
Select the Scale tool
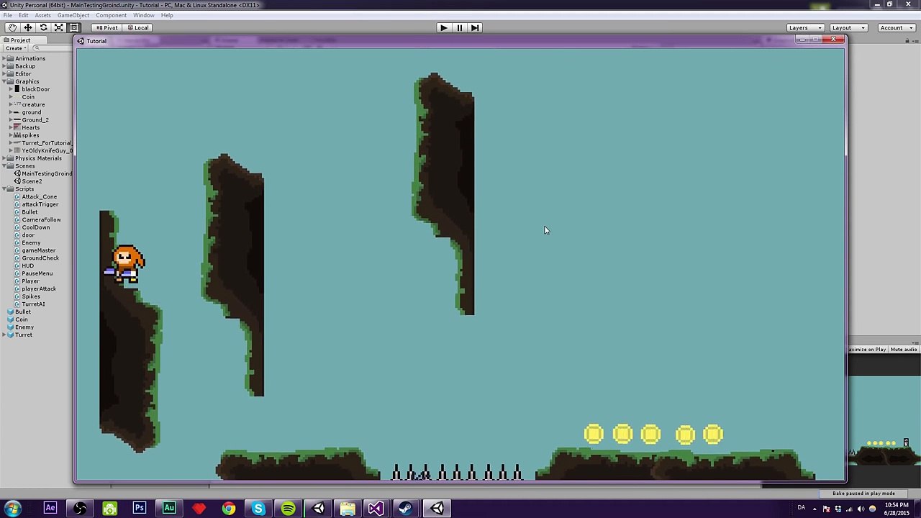(58, 27)
